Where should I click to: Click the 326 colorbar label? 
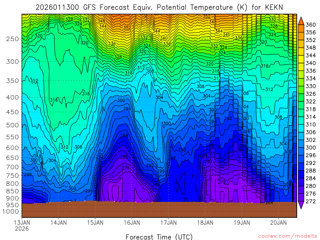click(x=311, y=94)
